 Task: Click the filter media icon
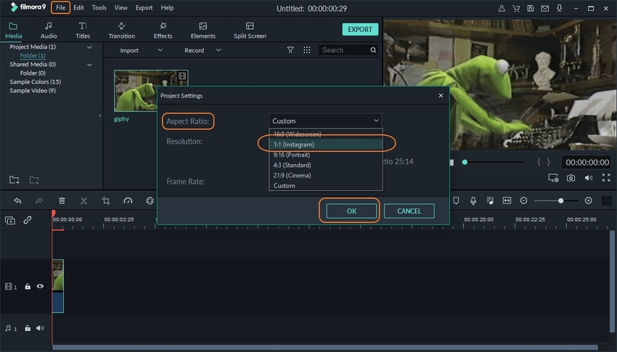[290, 50]
